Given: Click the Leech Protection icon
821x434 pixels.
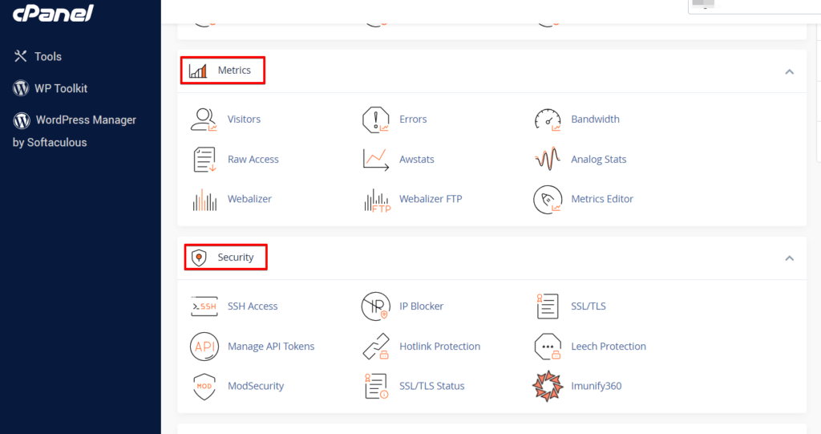Looking at the screenshot, I should (548, 347).
